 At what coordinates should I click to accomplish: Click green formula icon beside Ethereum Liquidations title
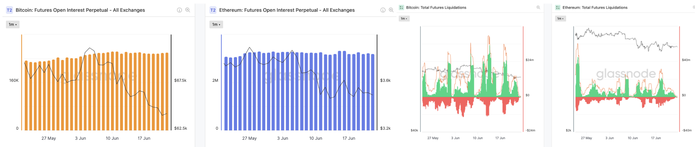pos(558,7)
